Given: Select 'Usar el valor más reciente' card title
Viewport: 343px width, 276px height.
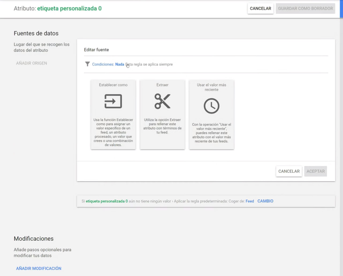Looking at the screenshot, I should [x=211, y=87].
